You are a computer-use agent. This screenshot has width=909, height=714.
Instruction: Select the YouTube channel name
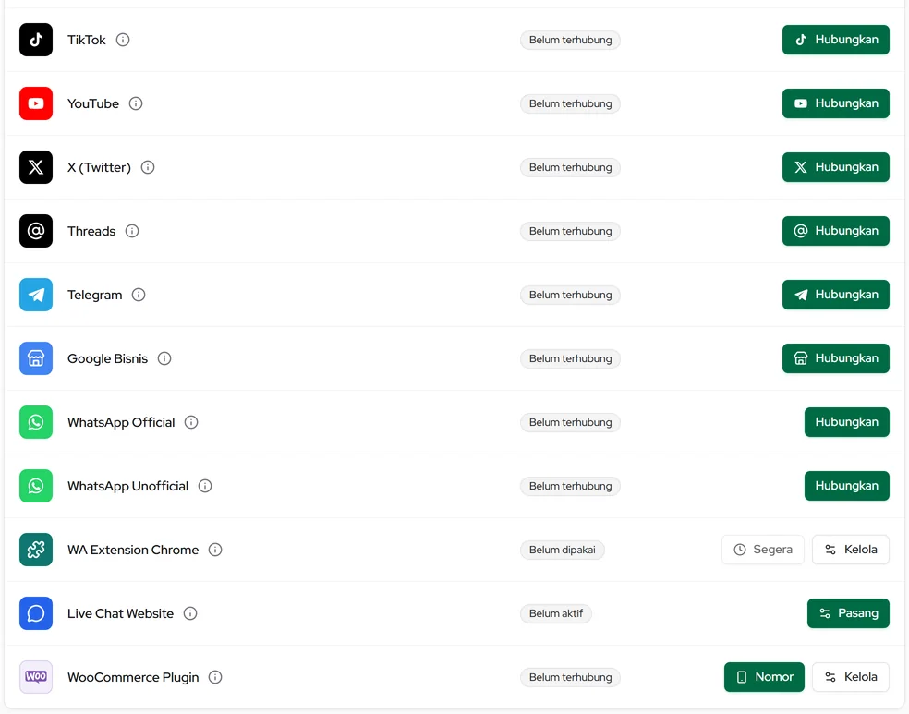point(92,103)
